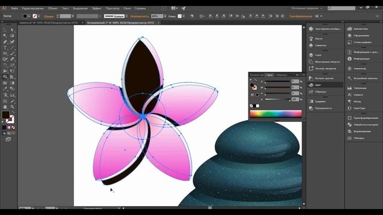Select the Ellipse shape tool
This screenshot has width=383, height=215.
(5, 53)
